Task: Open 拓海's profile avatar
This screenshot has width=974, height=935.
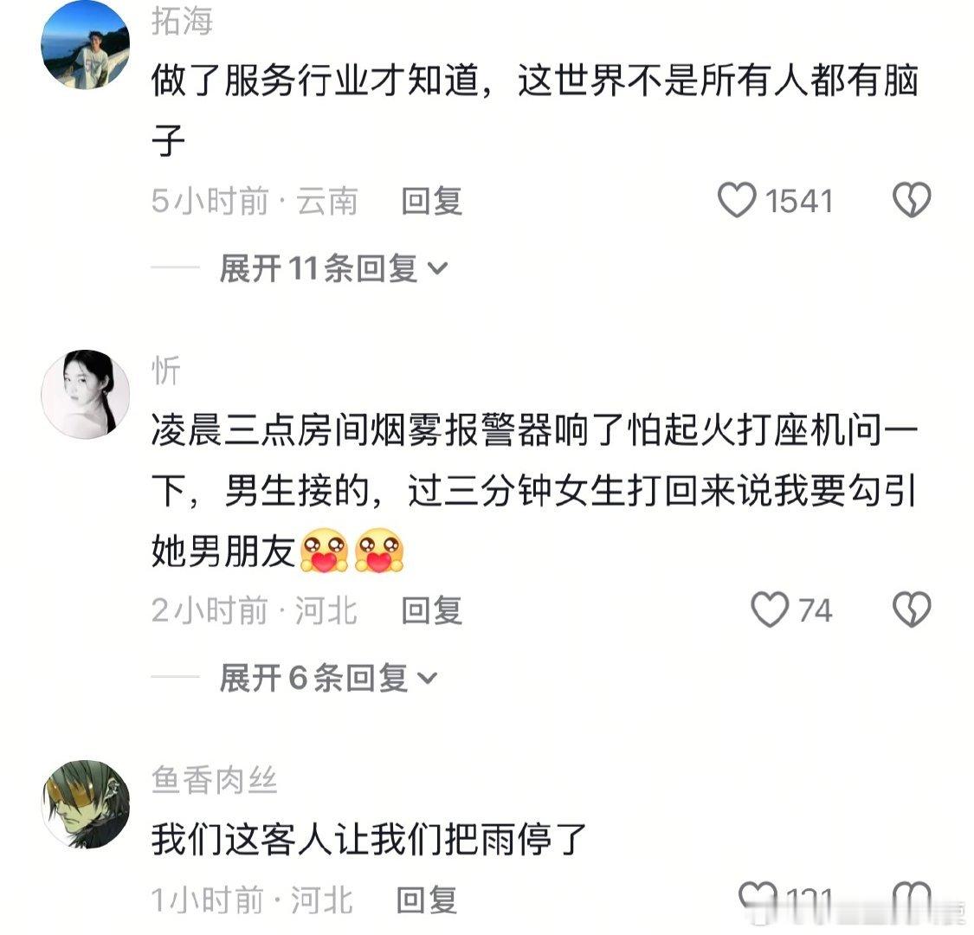Action: (x=85, y=45)
